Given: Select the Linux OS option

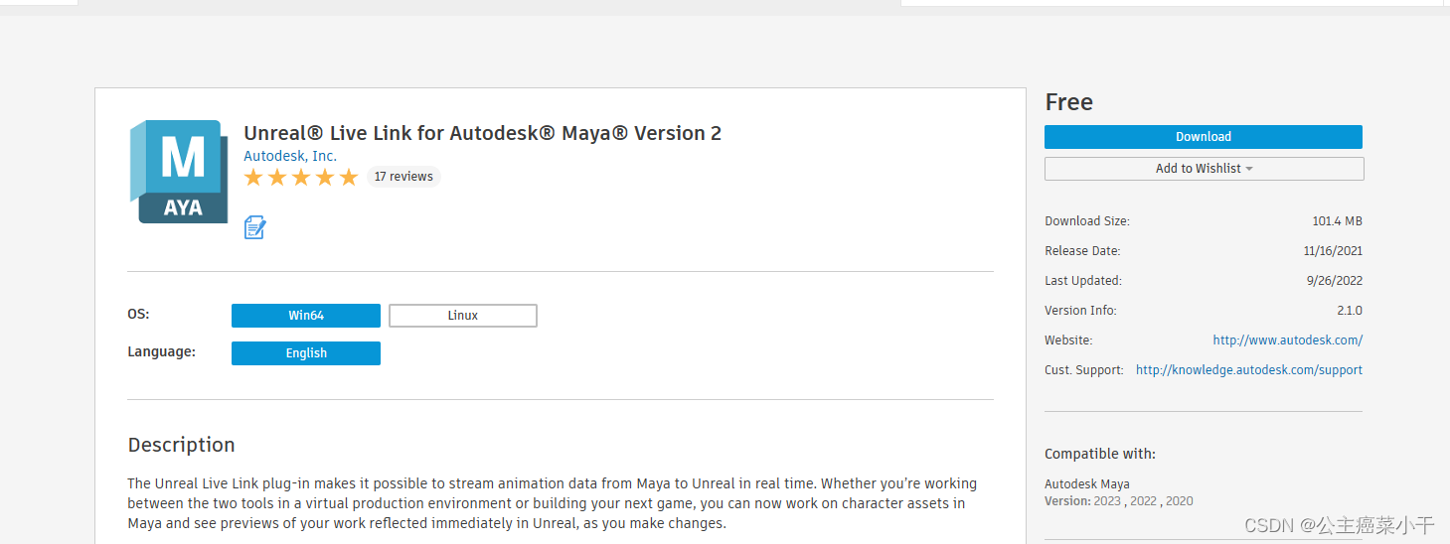Looking at the screenshot, I should (463, 316).
